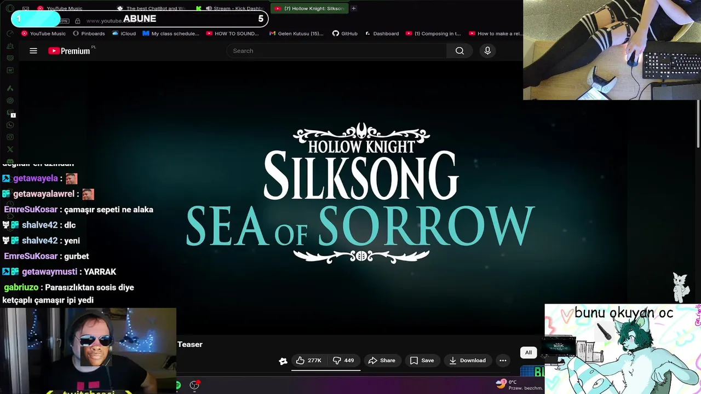701x394 pixels.
Task: Open How to make a rel... bookmark
Action: (x=496, y=33)
